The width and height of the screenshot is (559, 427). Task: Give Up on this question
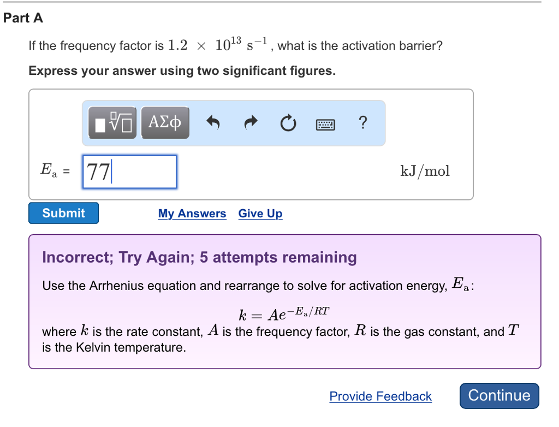pyautogui.click(x=260, y=213)
